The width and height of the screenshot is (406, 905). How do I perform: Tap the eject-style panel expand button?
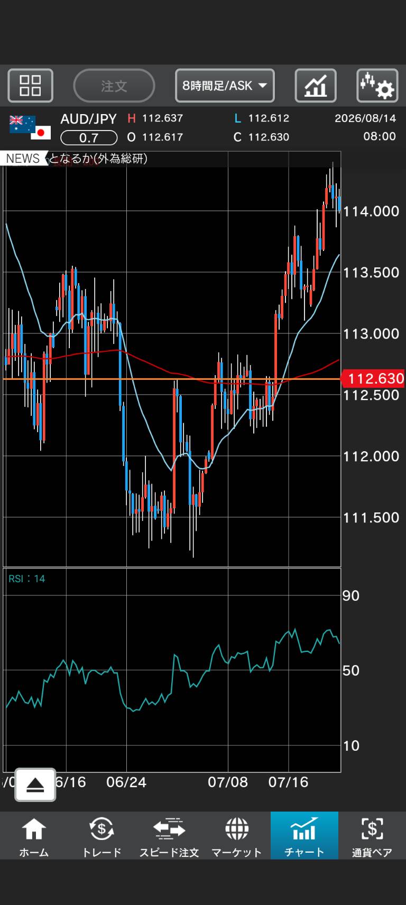point(35,785)
